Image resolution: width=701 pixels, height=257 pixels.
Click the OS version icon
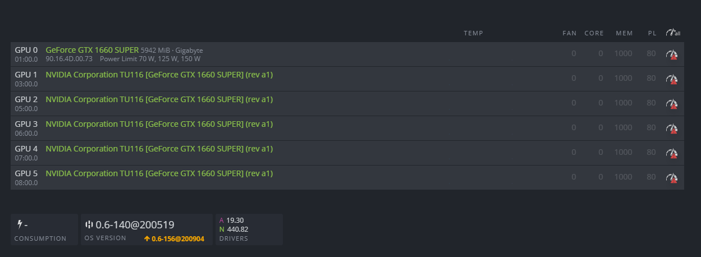click(89, 224)
